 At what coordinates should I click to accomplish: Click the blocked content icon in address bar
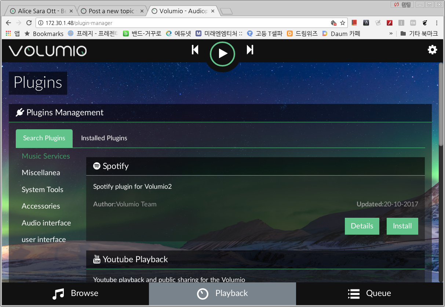pos(333,23)
